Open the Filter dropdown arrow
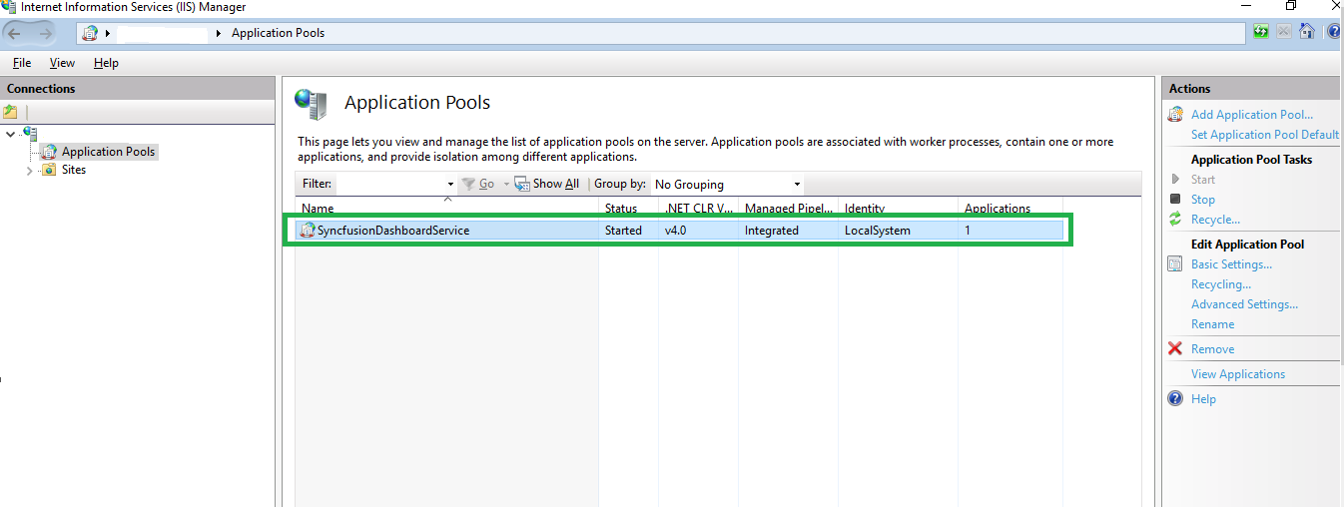1344x507 pixels. pos(450,185)
